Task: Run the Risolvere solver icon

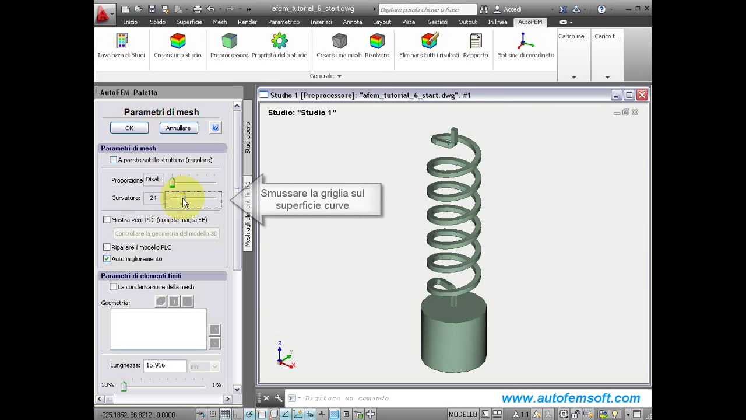Action: [377, 41]
